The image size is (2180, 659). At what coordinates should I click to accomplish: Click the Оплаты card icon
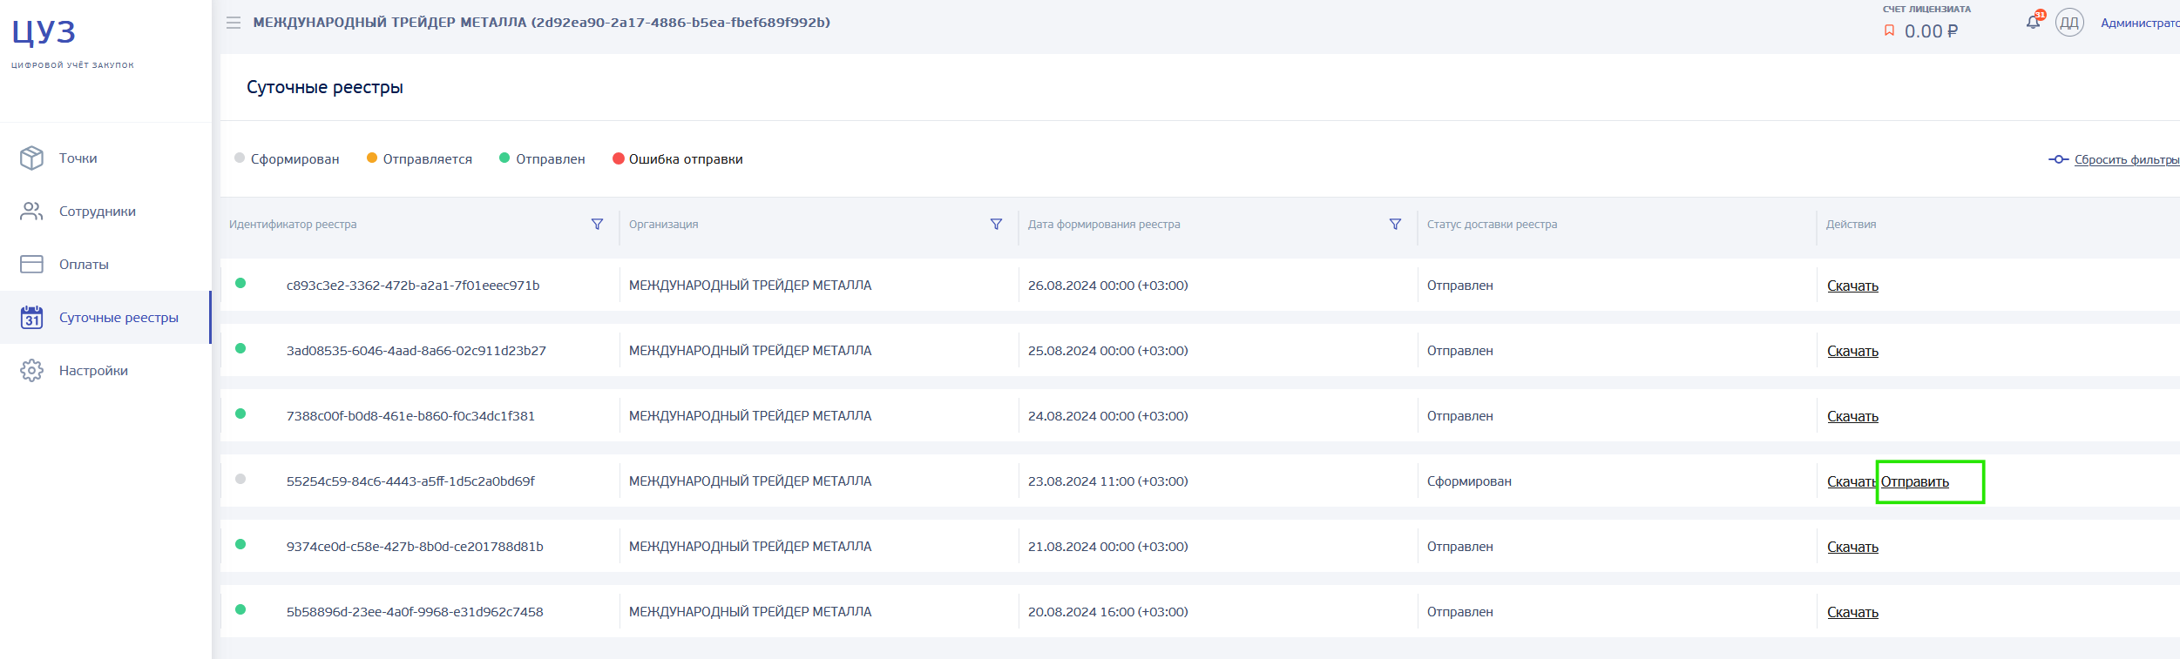coord(31,264)
